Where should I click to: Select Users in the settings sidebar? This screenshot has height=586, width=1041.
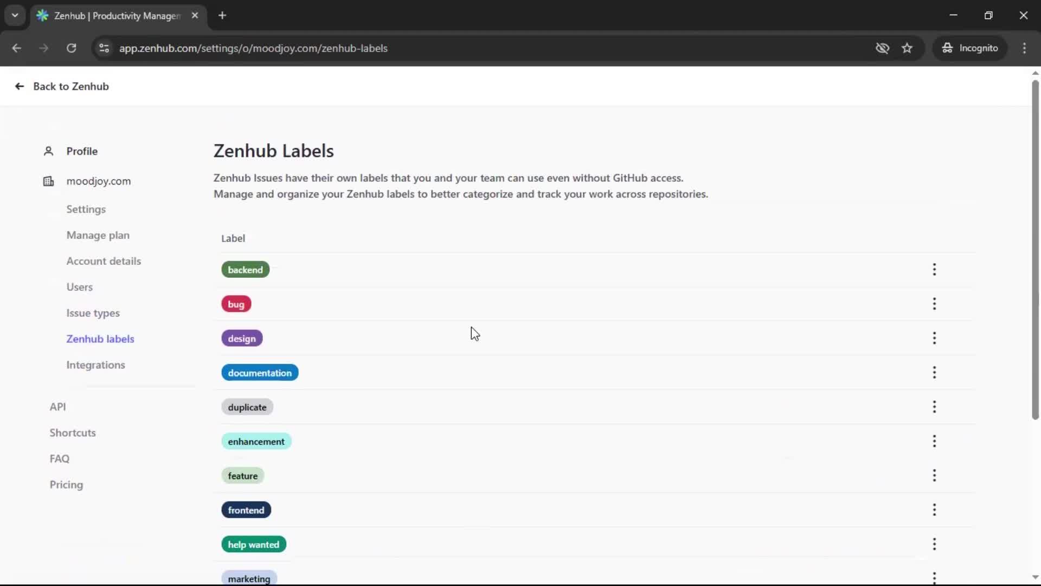[x=79, y=287]
